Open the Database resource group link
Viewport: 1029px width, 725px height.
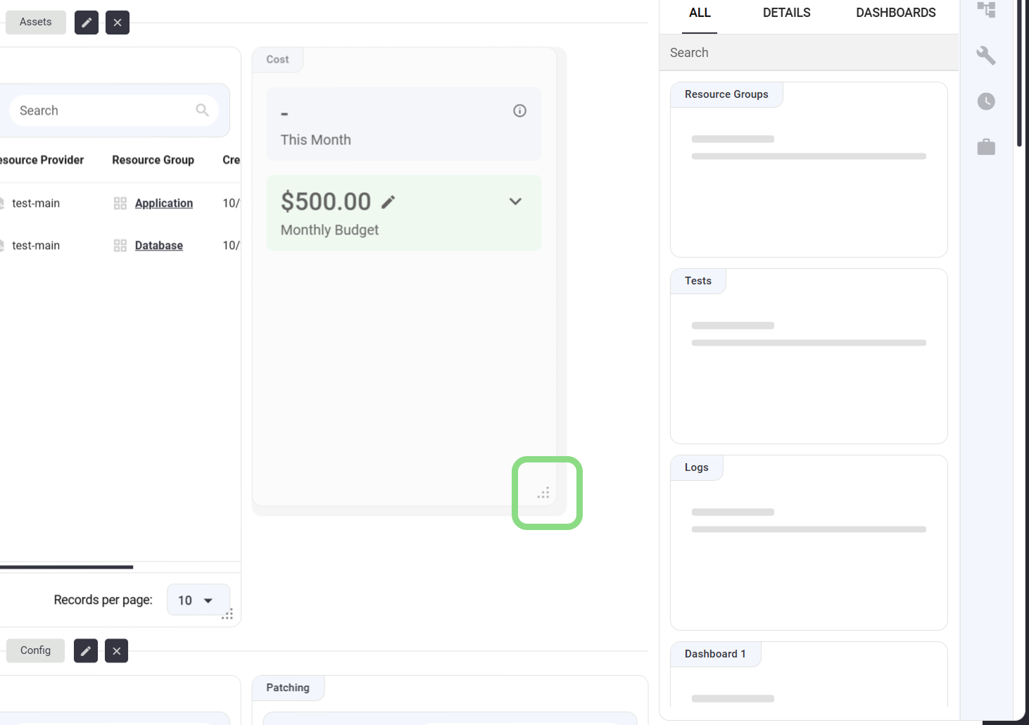pos(159,246)
